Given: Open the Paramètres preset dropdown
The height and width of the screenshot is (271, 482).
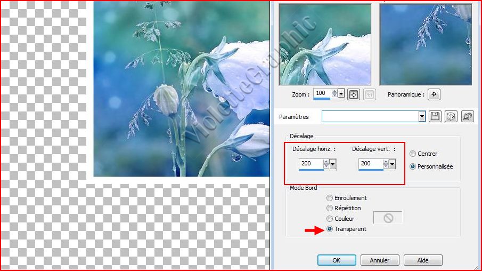Looking at the screenshot, I should pos(422,116).
